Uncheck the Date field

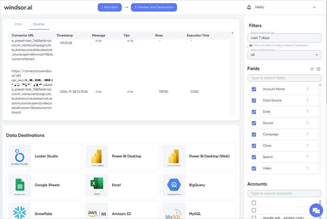(x=254, y=112)
